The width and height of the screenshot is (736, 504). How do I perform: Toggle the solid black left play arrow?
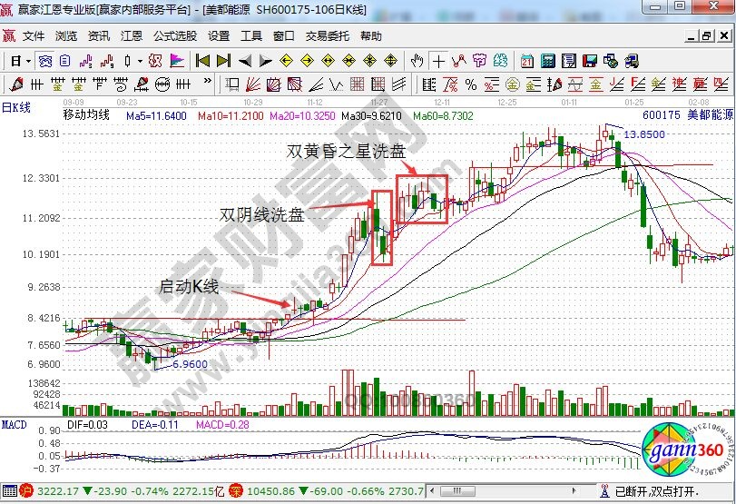(x=244, y=61)
